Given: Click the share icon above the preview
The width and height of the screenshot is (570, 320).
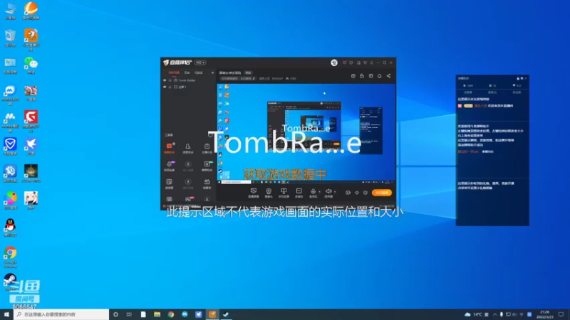Looking at the screenshot, I should coord(388,76).
